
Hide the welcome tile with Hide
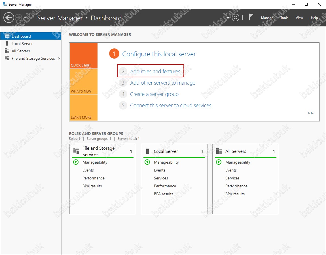[310, 113]
